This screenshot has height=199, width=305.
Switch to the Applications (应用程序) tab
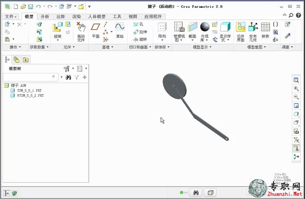click(x=153, y=16)
